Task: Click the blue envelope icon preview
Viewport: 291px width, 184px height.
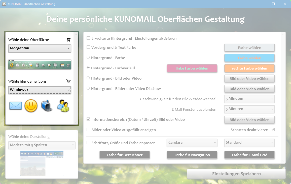Action: (x=16, y=106)
